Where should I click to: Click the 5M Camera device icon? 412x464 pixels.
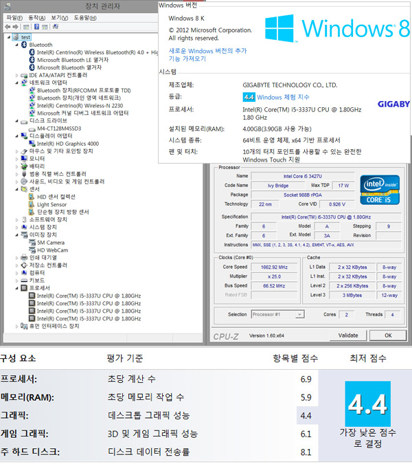click(32, 243)
